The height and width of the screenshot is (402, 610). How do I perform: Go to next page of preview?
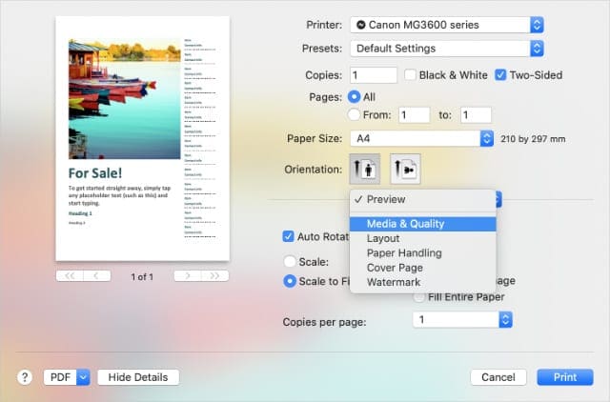188,275
